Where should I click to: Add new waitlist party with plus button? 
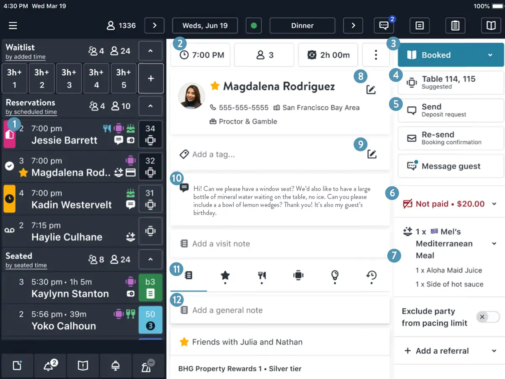tap(151, 79)
